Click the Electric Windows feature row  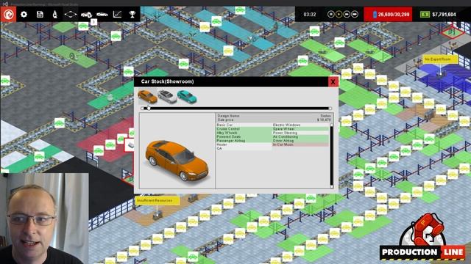tap(300, 125)
